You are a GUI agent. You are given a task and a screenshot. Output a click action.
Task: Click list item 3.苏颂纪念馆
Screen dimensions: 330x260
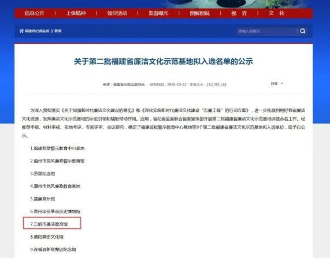coord(43,173)
